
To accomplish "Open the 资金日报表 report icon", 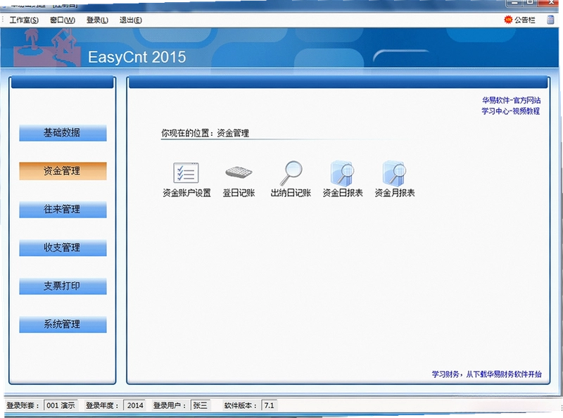I will click(343, 173).
